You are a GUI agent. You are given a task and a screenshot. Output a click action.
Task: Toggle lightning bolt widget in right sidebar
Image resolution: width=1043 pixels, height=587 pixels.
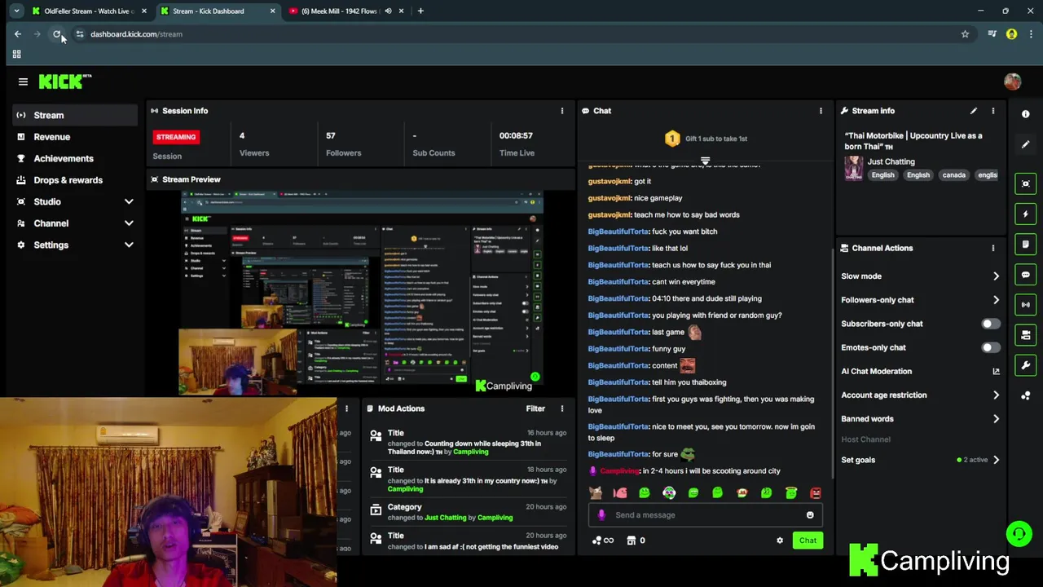pyautogui.click(x=1026, y=214)
